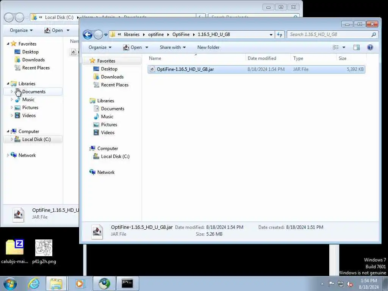Open Desktop in back window sidebar
The height and width of the screenshot is (291, 388).
click(30, 52)
